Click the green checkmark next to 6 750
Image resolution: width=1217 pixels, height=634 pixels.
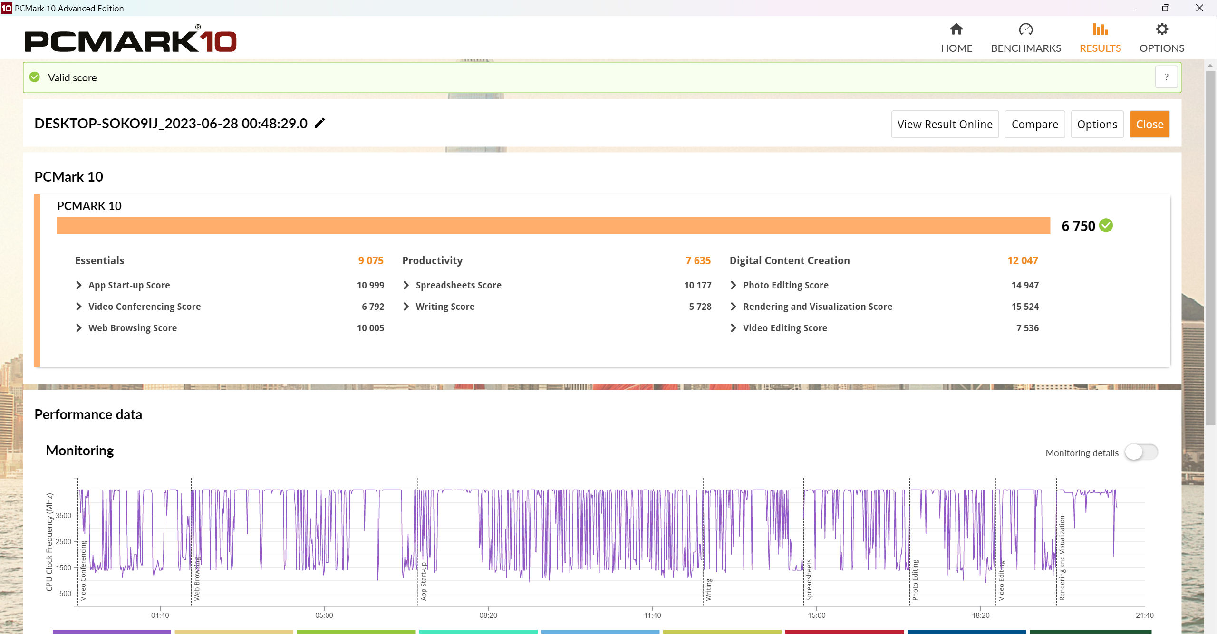tap(1106, 225)
